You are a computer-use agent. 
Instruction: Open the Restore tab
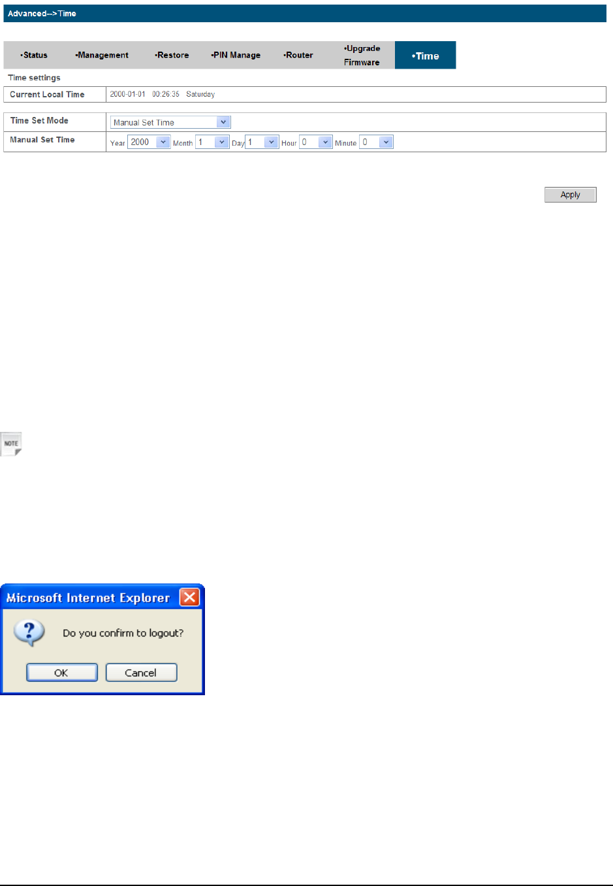coord(172,55)
